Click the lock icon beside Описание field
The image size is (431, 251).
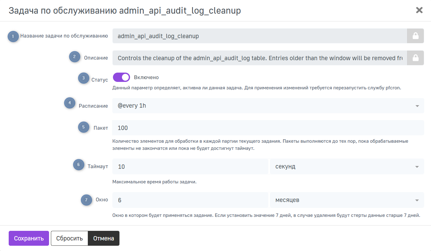point(415,58)
